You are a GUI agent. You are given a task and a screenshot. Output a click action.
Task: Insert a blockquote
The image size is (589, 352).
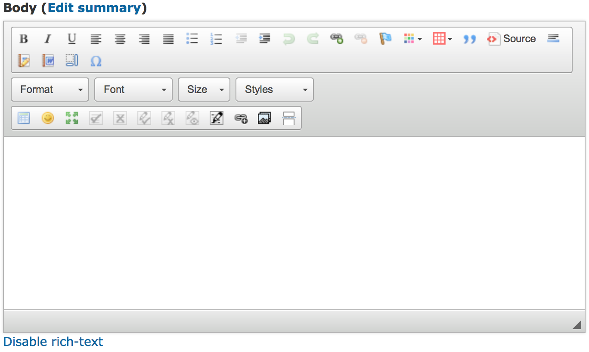[470, 39]
